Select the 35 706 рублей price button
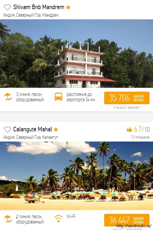The image size is (153, 230). tap(127, 98)
